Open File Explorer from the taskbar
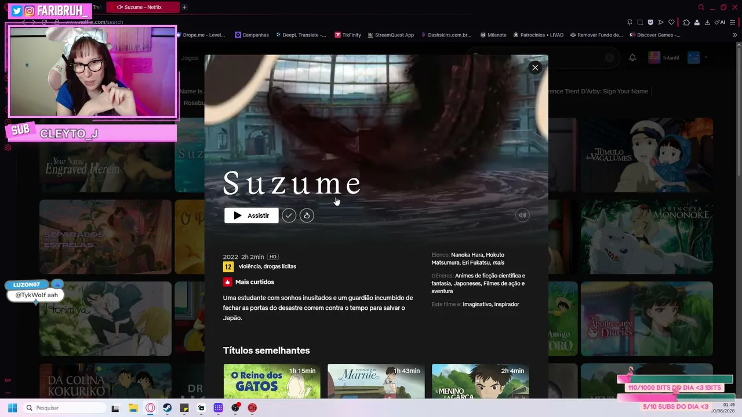This screenshot has height=417, width=742. click(x=133, y=408)
